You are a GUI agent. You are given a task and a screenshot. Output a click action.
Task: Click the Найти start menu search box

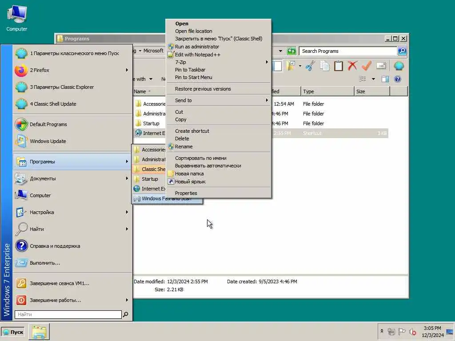(68, 314)
